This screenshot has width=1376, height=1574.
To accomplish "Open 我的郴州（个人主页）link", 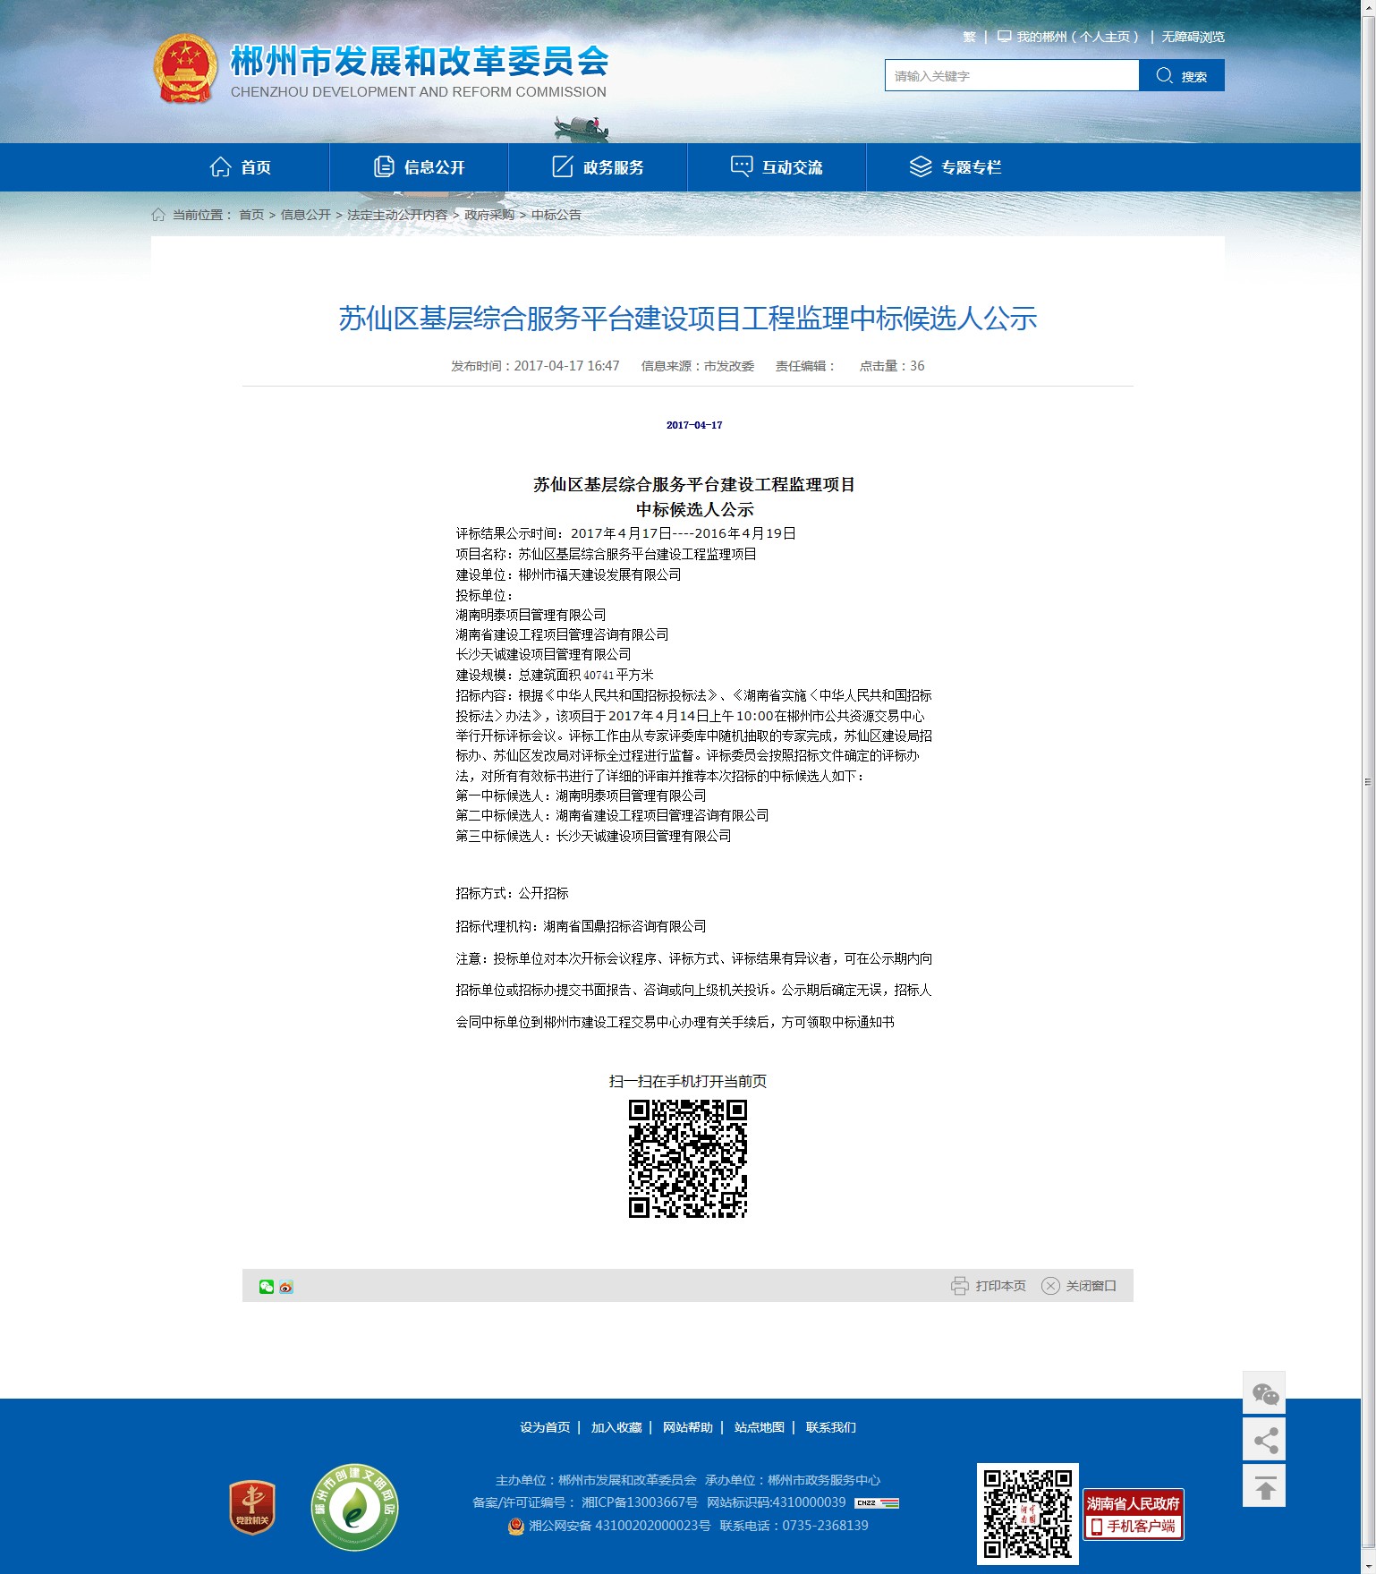I will point(1078,37).
